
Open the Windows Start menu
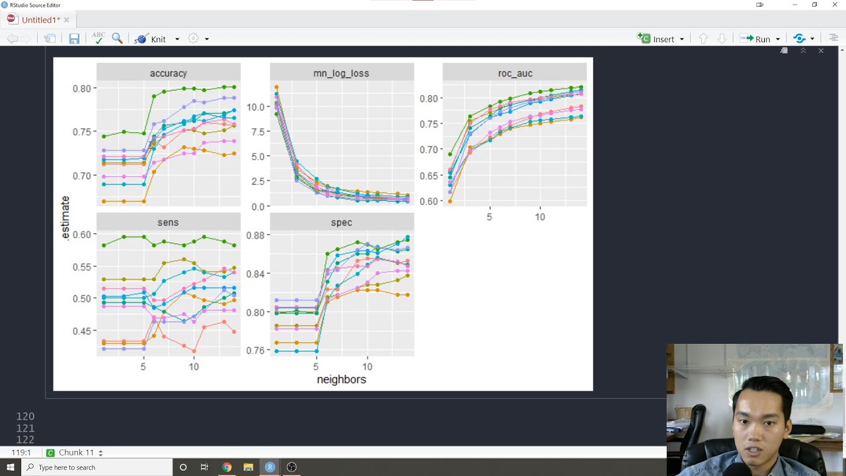point(10,467)
